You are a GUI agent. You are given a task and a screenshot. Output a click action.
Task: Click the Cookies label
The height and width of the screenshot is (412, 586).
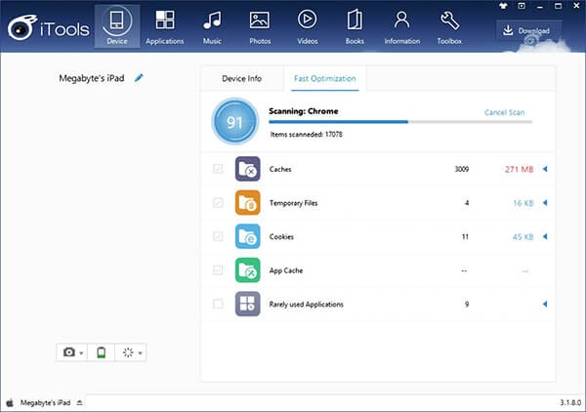pyautogui.click(x=281, y=237)
